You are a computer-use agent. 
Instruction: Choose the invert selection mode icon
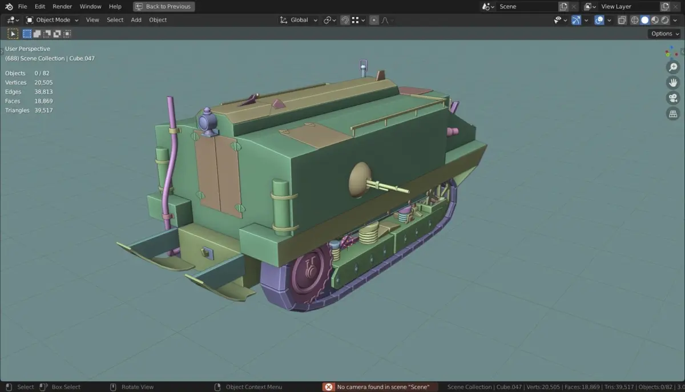tap(57, 34)
